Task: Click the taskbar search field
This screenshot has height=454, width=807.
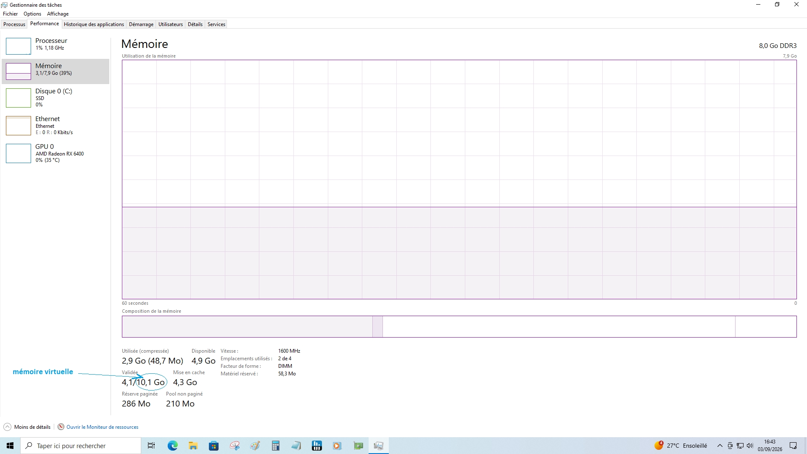Action: [81, 446]
